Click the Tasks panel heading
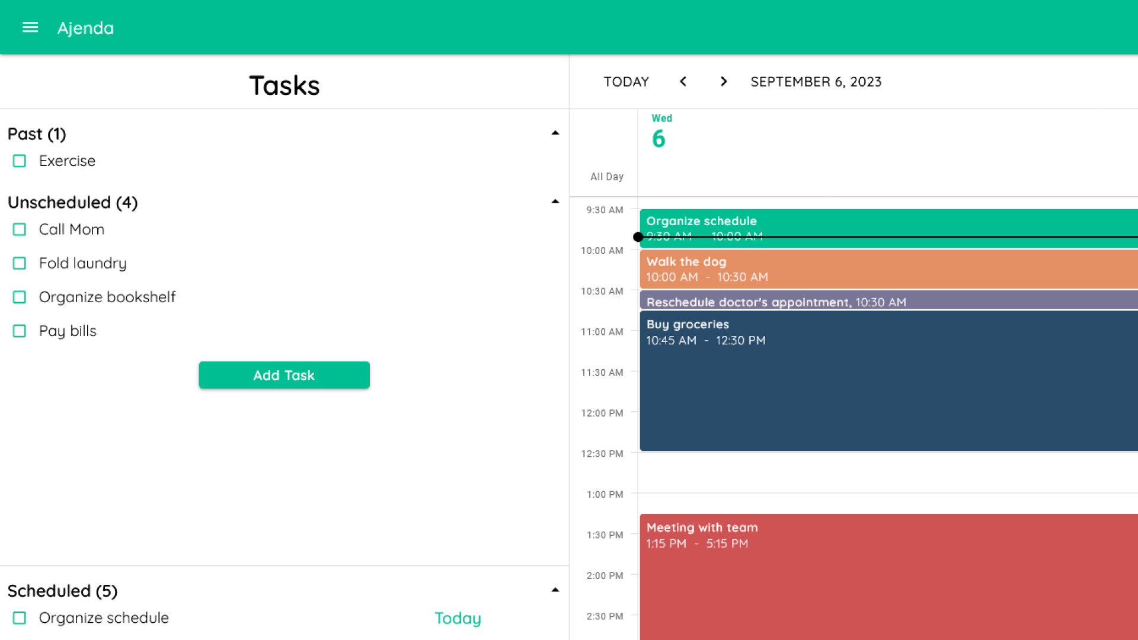The image size is (1138, 640). click(x=284, y=85)
